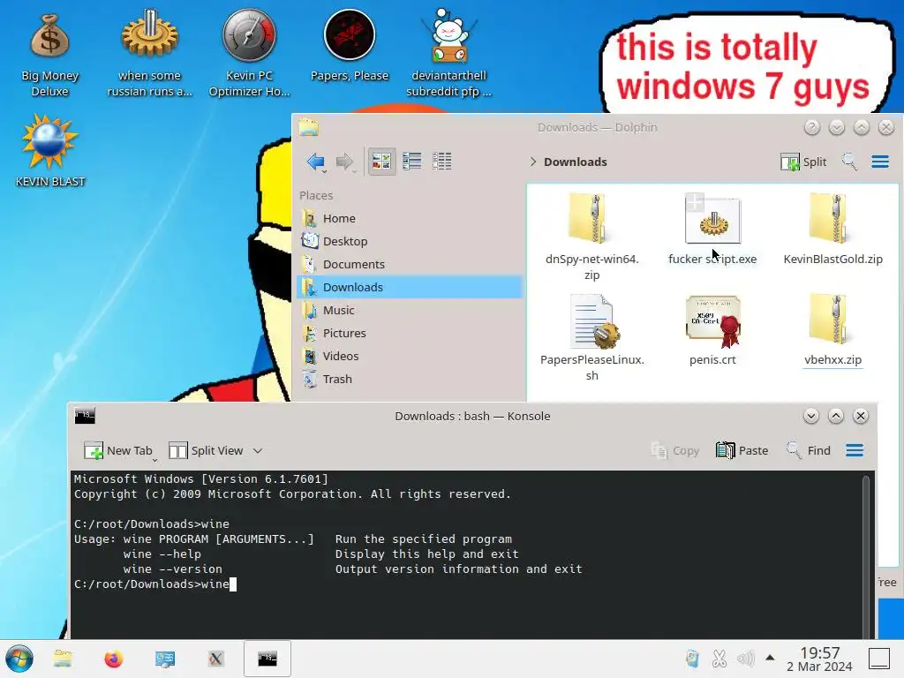Image resolution: width=904 pixels, height=678 pixels.
Task: Click Paste in Konsole toolbar
Action: 742,450
